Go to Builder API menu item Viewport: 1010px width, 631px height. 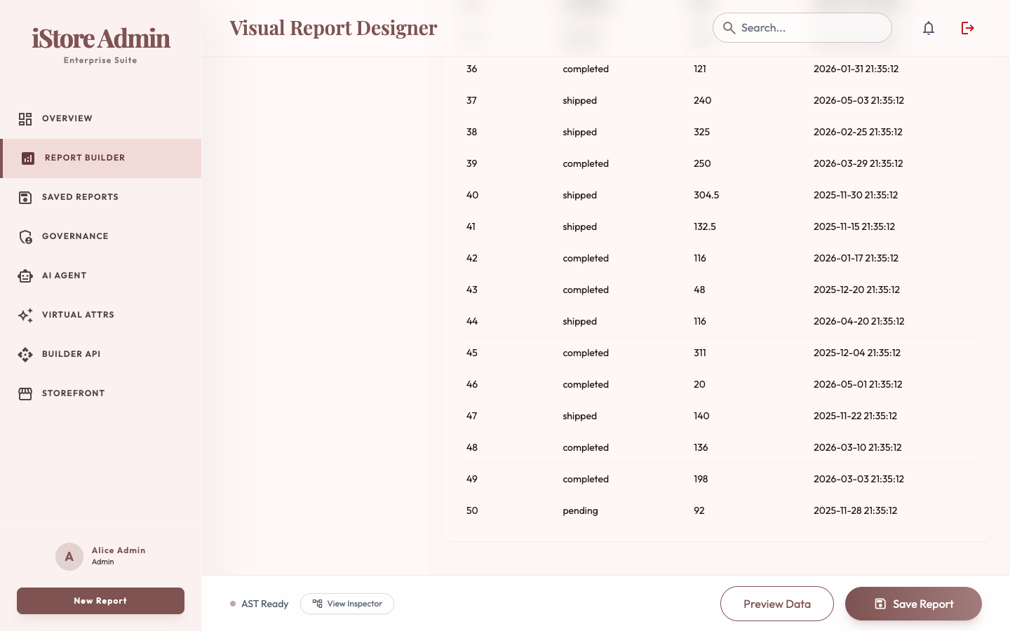101,354
